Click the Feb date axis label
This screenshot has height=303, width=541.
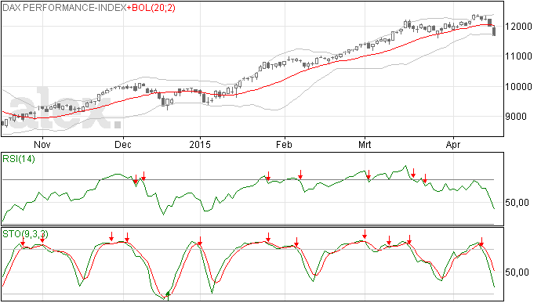click(x=285, y=144)
